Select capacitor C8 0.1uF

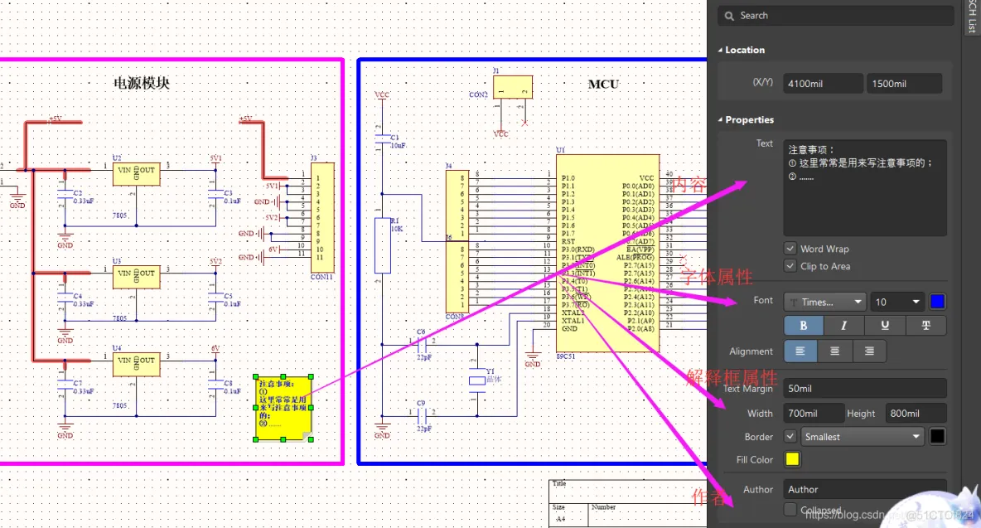point(216,385)
